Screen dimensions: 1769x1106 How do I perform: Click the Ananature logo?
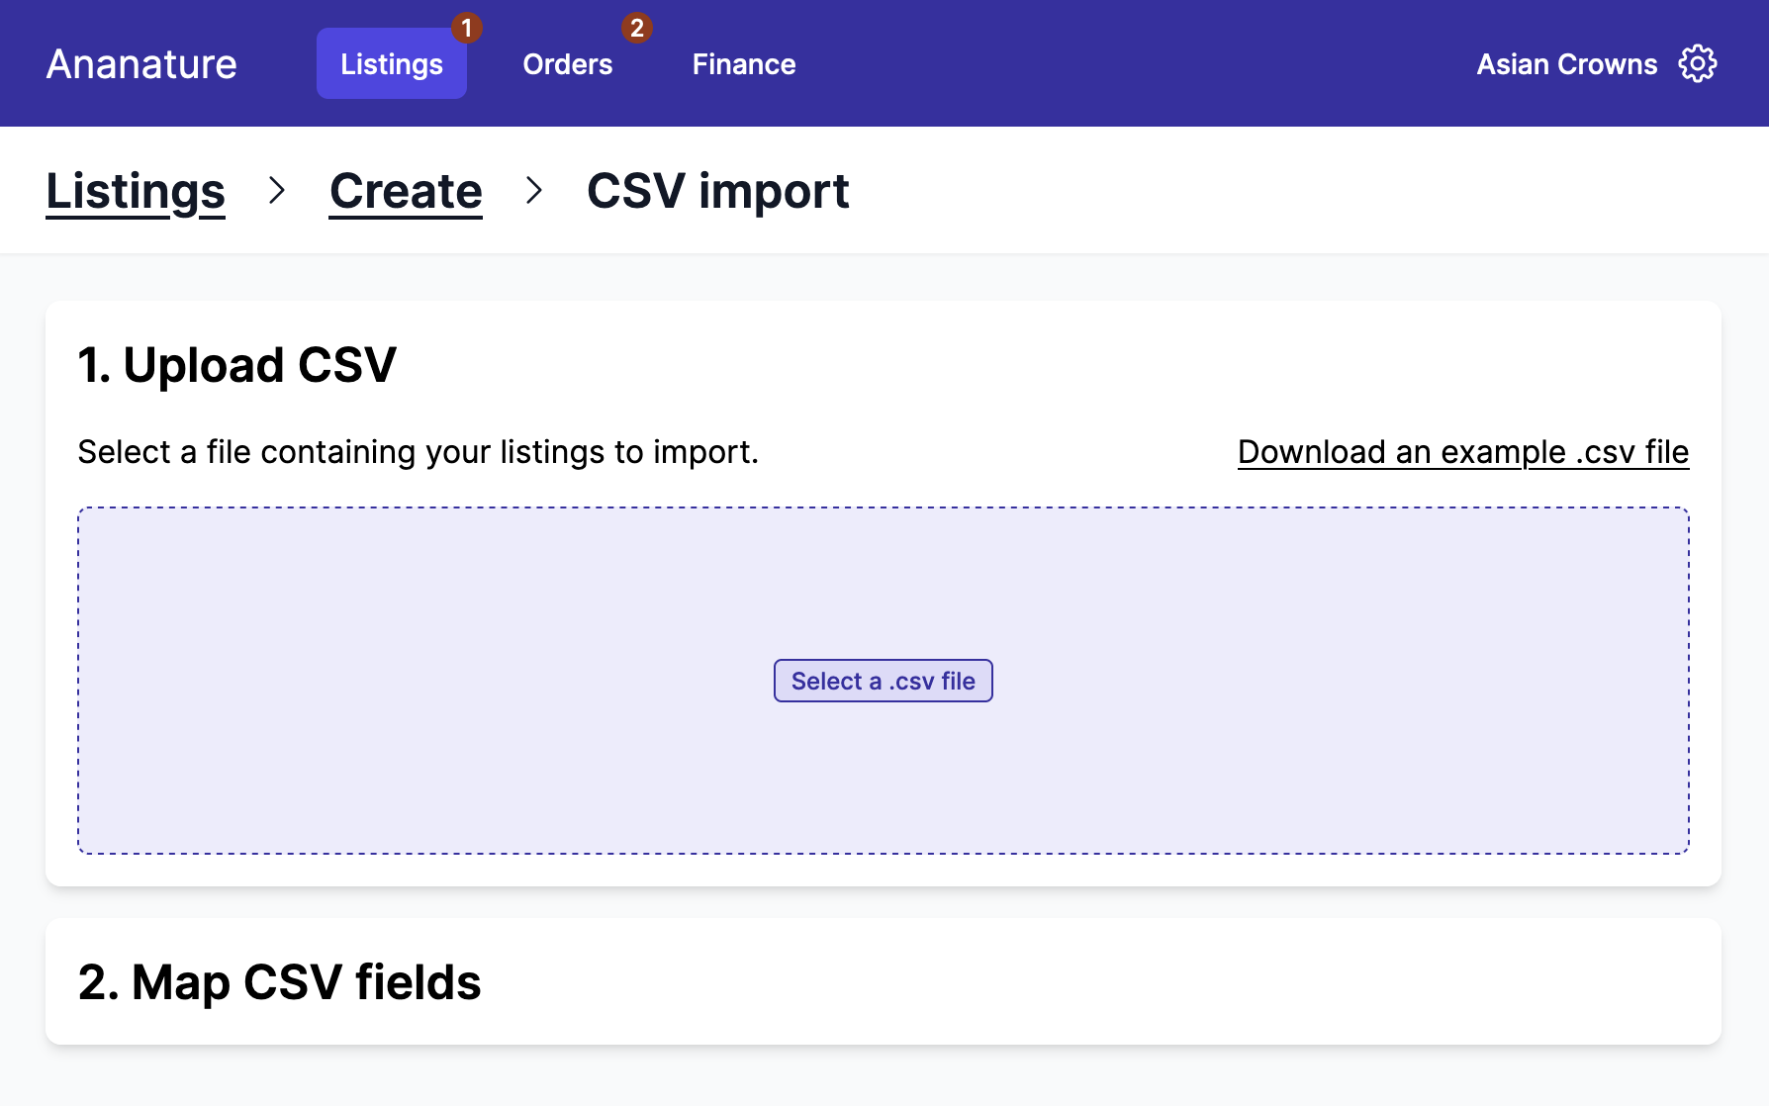[140, 62]
